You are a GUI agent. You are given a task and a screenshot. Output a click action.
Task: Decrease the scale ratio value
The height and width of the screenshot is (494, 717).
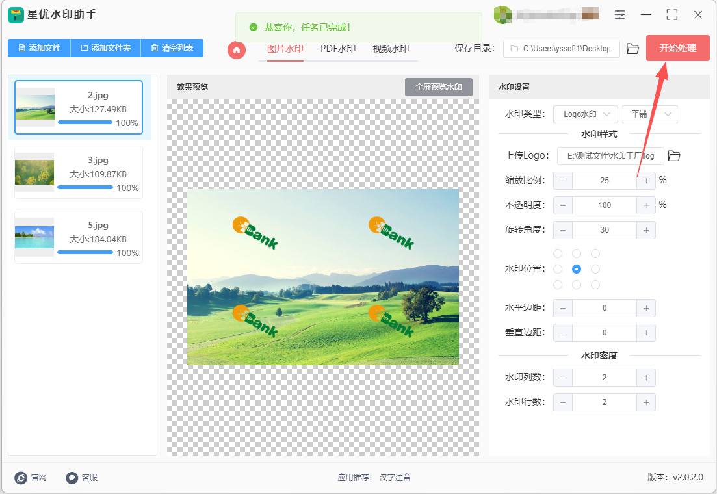[563, 181]
